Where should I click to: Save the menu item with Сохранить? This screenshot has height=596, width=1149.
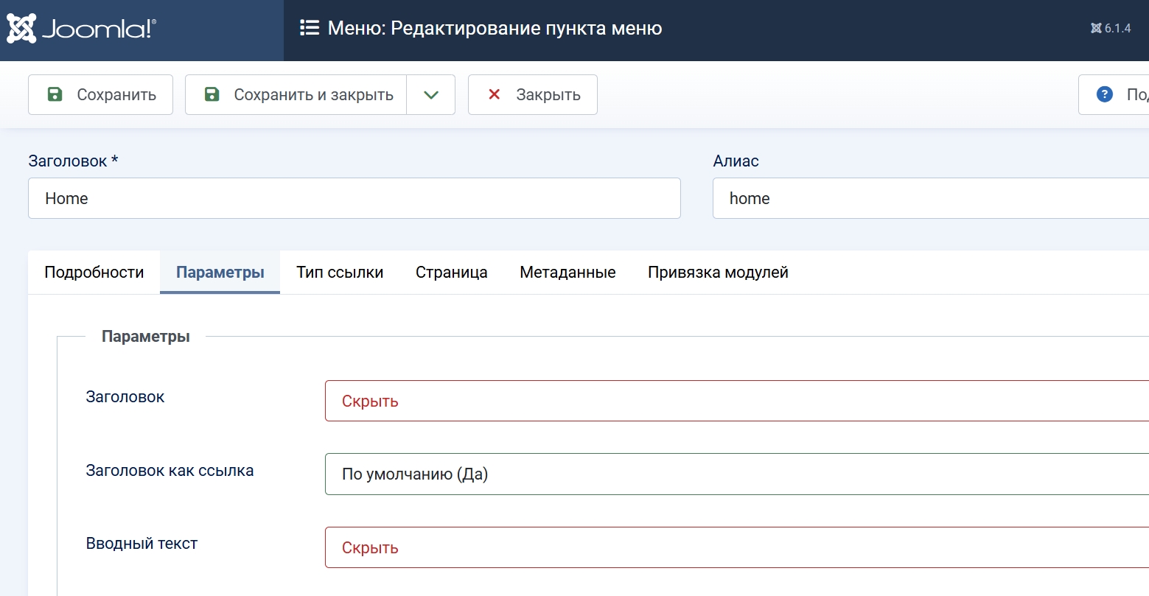[x=100, y=94]
